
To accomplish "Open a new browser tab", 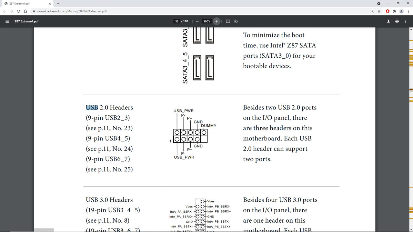I will pos(58,4).
